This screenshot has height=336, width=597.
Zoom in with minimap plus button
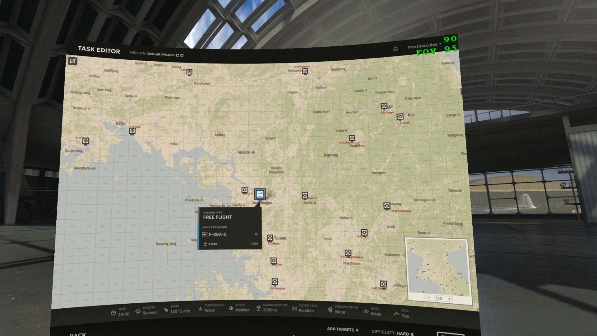tap(449, 299)
